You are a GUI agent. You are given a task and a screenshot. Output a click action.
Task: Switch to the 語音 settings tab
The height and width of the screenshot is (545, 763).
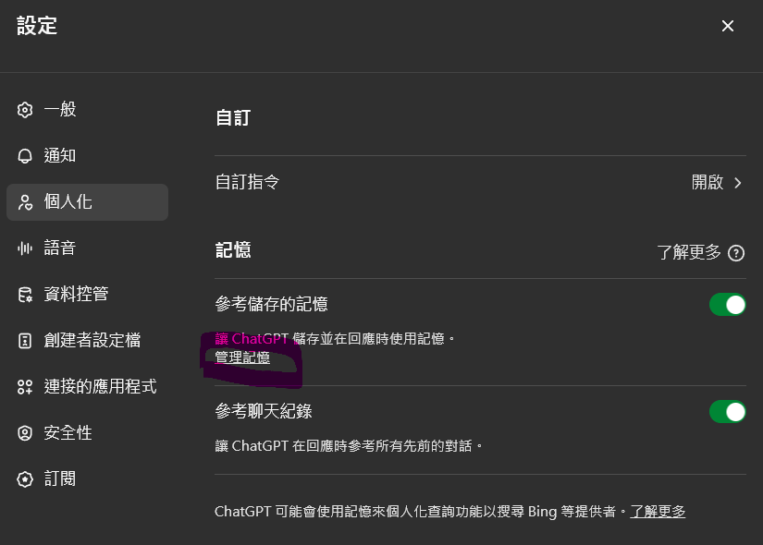point(88,248)
